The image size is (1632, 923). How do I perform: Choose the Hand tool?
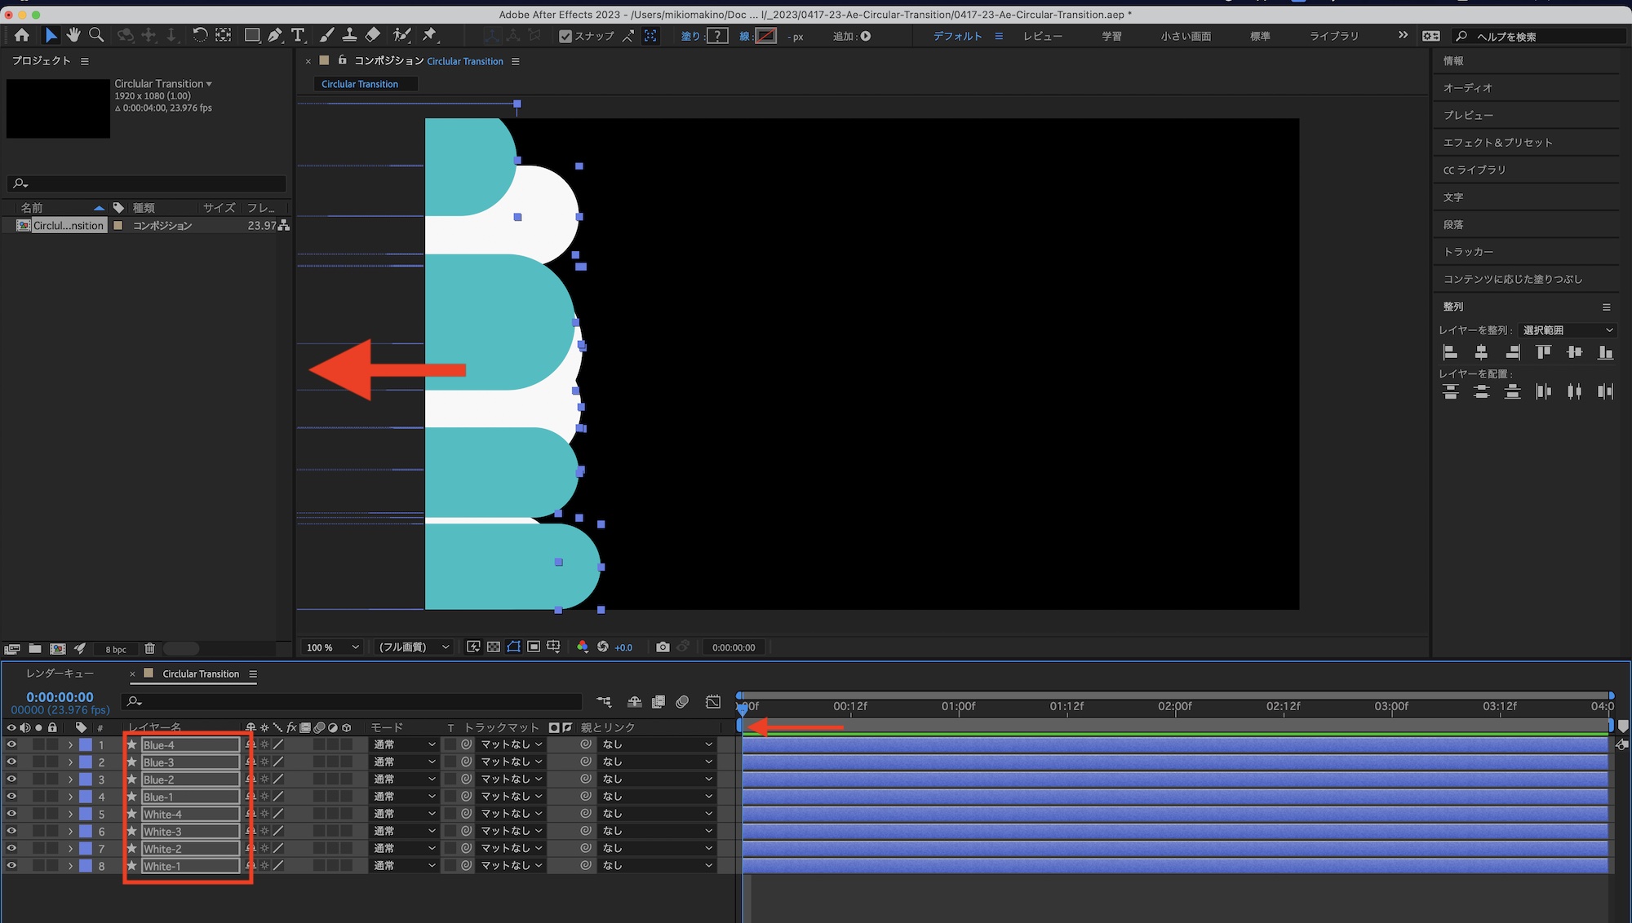pos(73,35)
